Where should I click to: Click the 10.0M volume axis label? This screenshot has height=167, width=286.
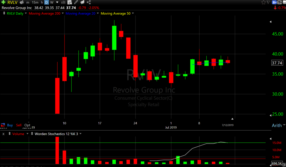click(277, 150)
